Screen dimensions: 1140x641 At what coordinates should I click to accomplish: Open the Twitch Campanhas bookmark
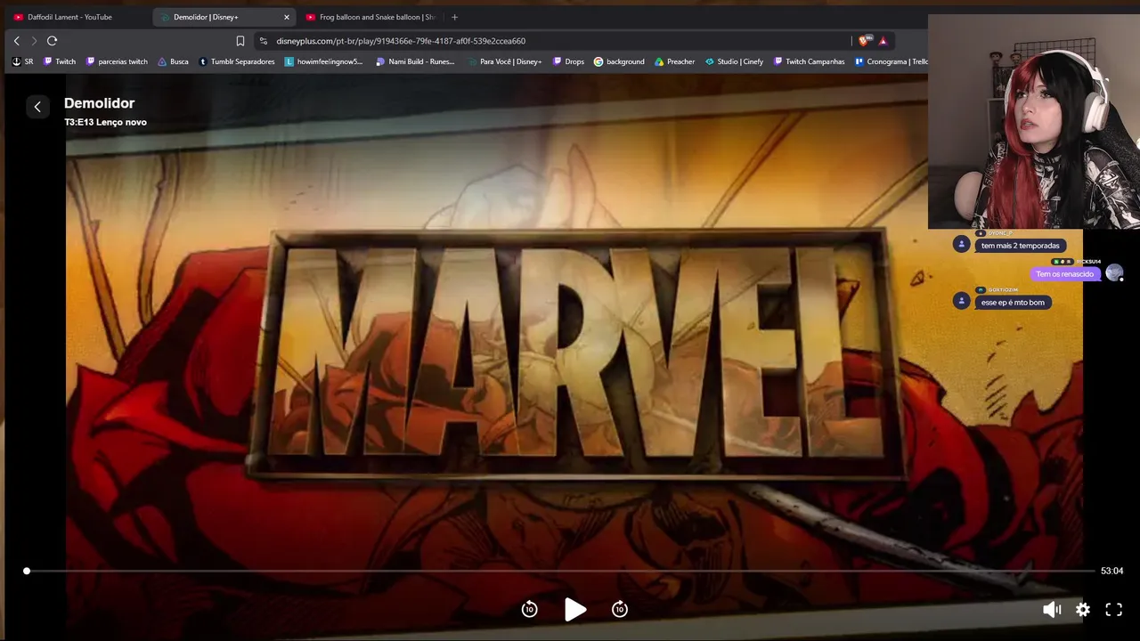[809, 61]
